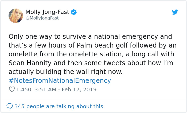Click the Molly Jong-Fast display name
Screen dimensions: 187x113
47,12
